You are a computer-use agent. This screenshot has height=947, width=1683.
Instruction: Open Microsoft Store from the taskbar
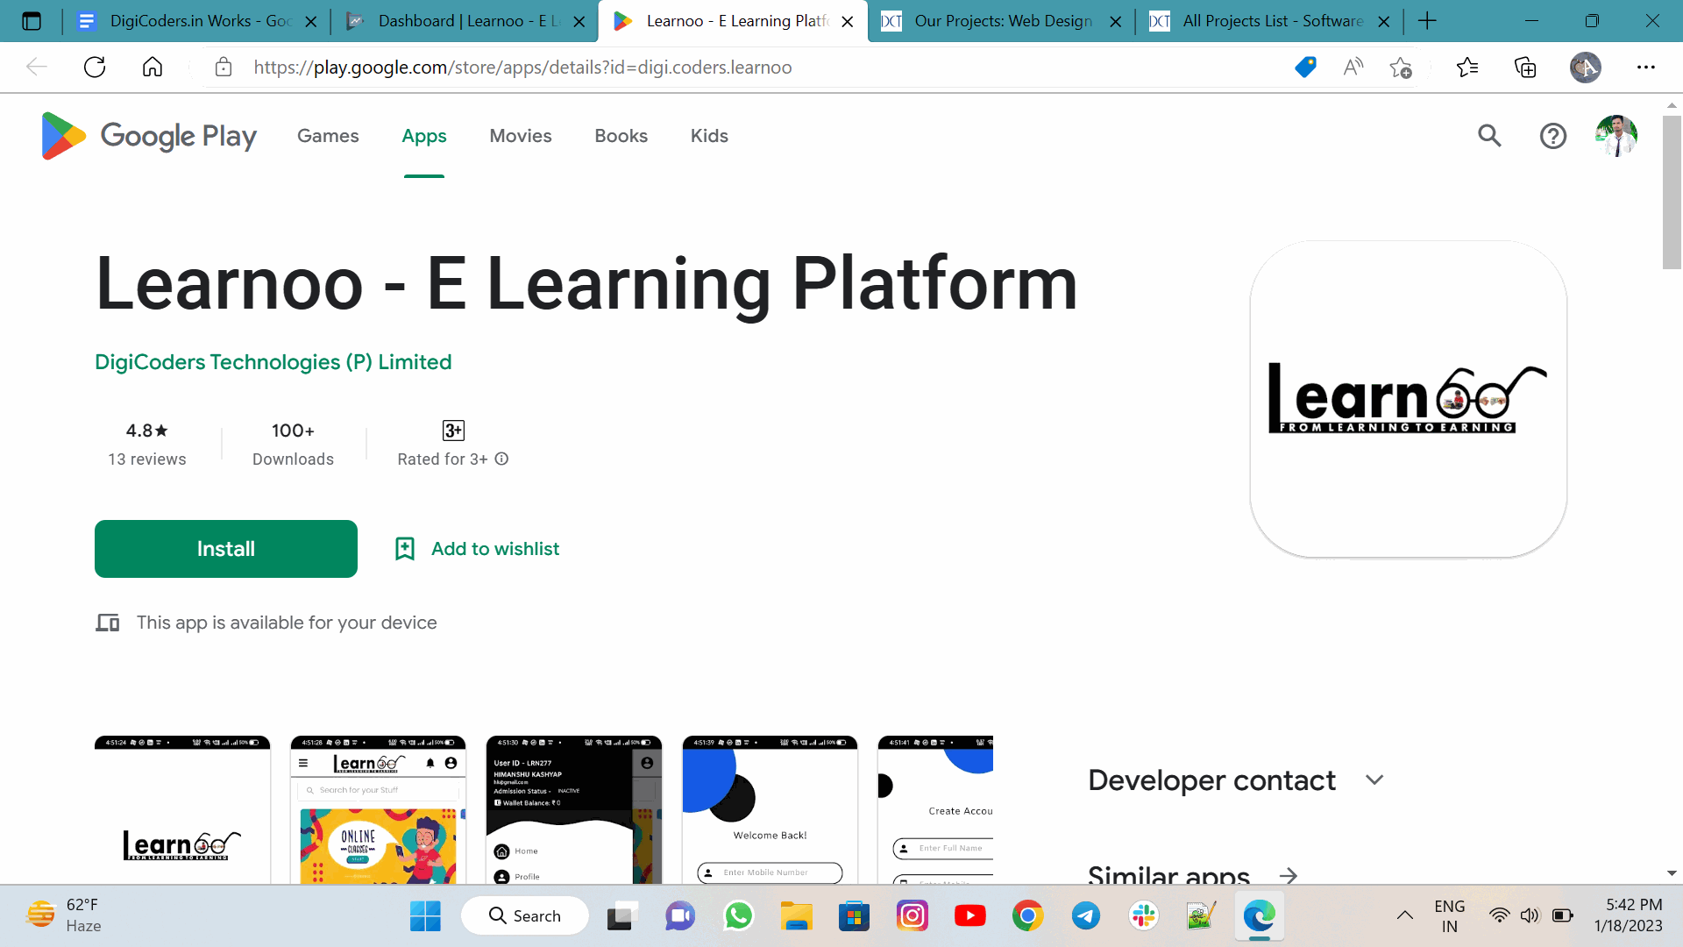click(x=854, y=916)
